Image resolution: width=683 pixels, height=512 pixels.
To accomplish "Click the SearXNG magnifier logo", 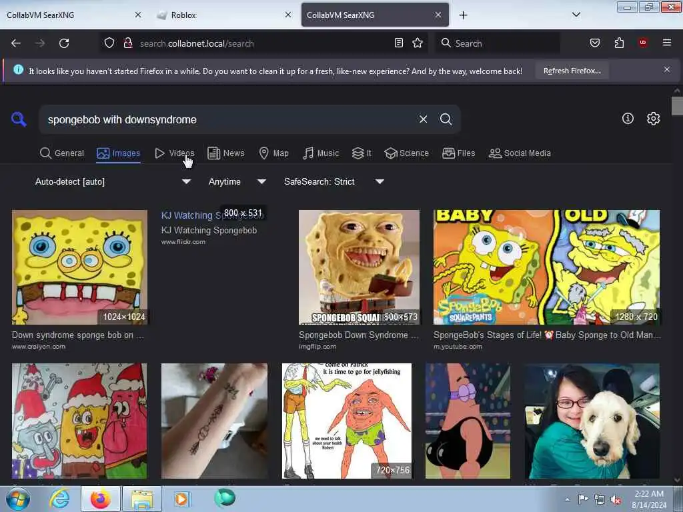I will point(19,119).
